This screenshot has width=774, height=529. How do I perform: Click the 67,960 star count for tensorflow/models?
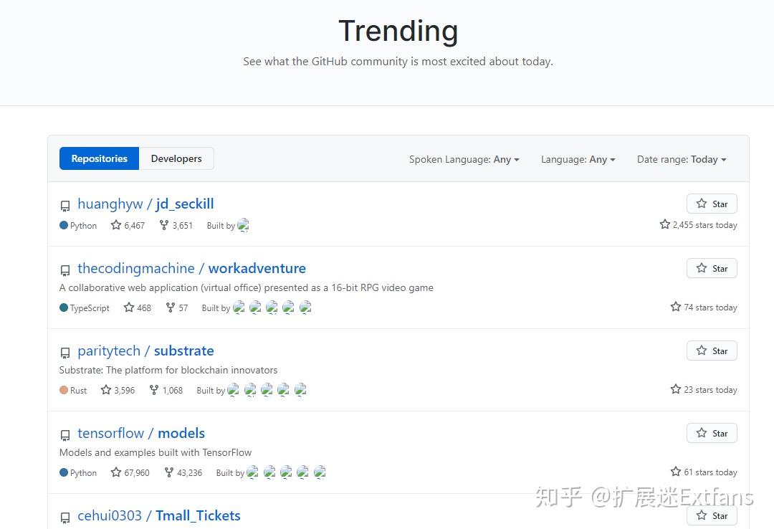pos(137,472)
